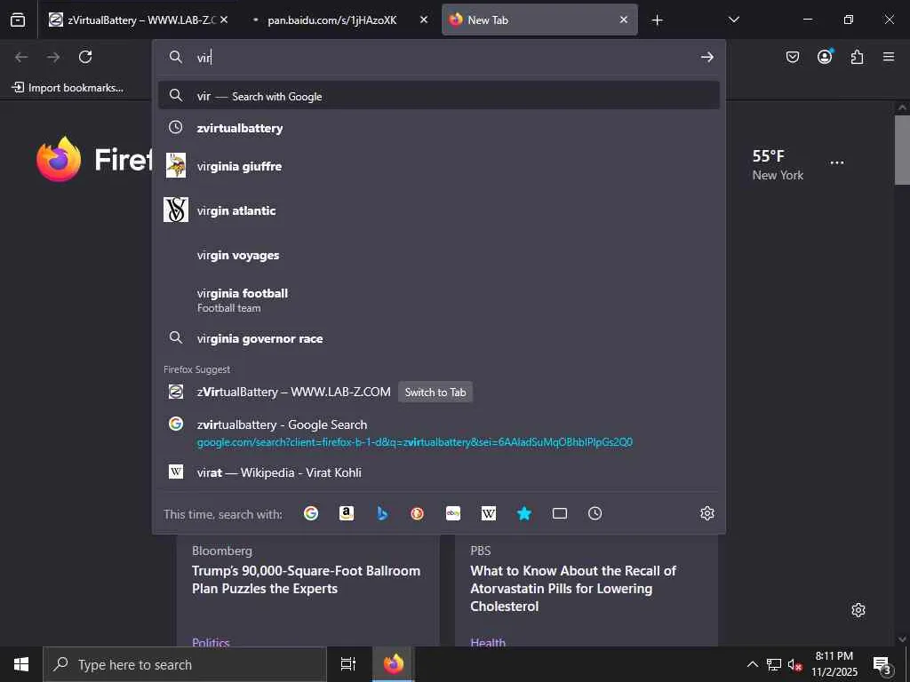Screen dimensions: 910x682
Task: Search this time with eBay icon
Action: [453, 513]
